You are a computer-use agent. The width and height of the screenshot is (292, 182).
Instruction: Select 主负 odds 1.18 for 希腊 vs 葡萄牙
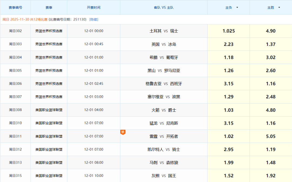coord(228,58)
